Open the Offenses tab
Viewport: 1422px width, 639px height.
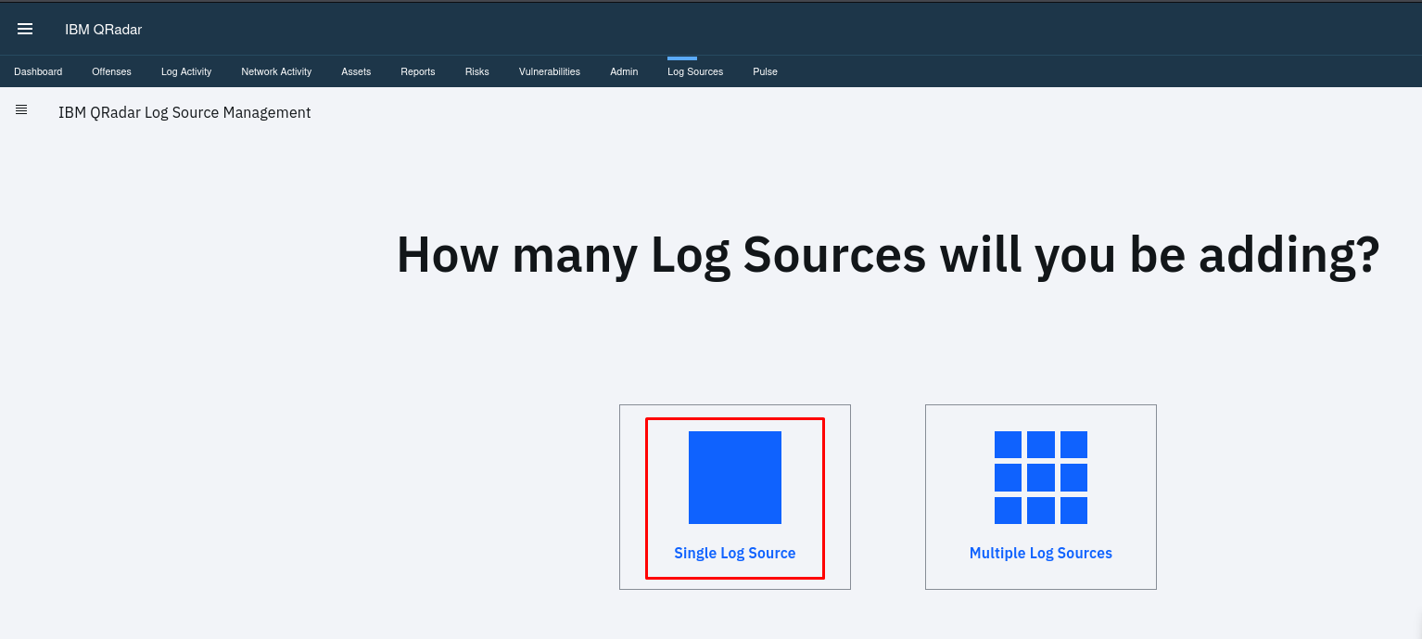(x=111, y=71)
